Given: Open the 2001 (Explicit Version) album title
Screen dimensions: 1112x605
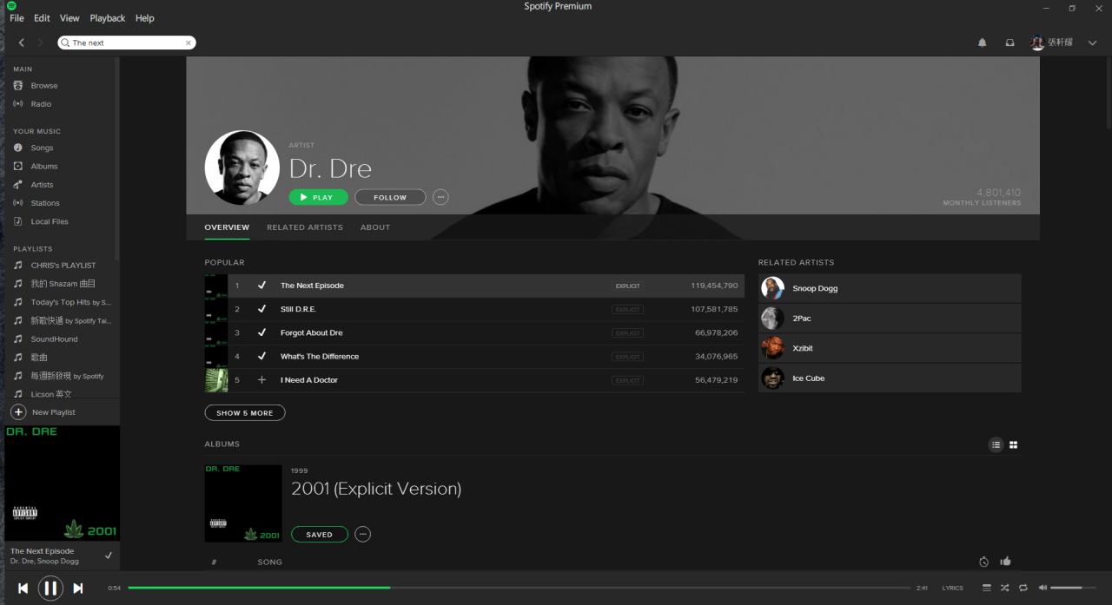Looking at the screenshot, I should click(x=376, y=489).
